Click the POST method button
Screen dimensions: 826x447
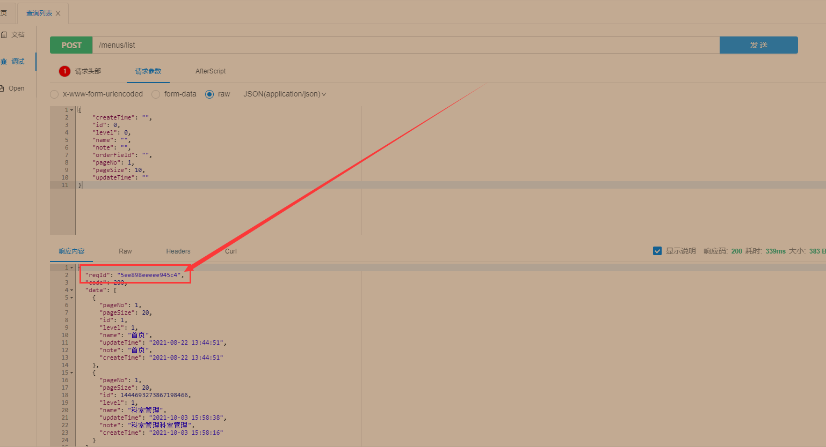click(71, 45)
